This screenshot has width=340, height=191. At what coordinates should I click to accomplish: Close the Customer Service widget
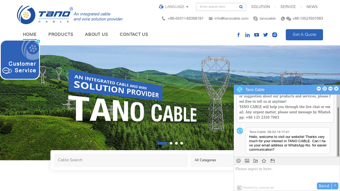38,41
